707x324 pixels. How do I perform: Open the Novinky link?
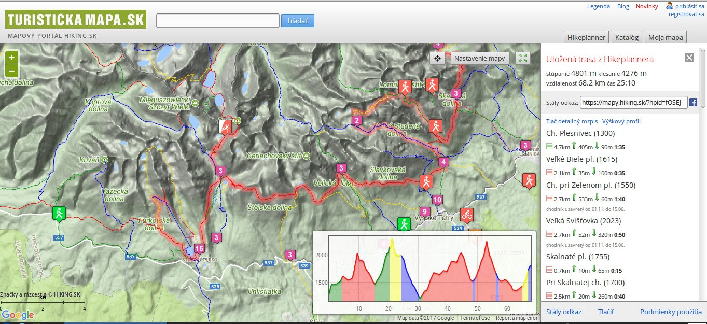(x=647, y=6)
